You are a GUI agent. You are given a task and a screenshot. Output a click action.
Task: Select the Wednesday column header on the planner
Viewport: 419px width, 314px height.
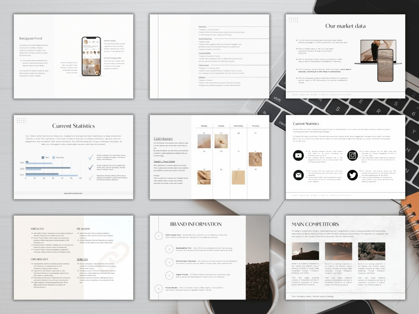pos(238,126)
